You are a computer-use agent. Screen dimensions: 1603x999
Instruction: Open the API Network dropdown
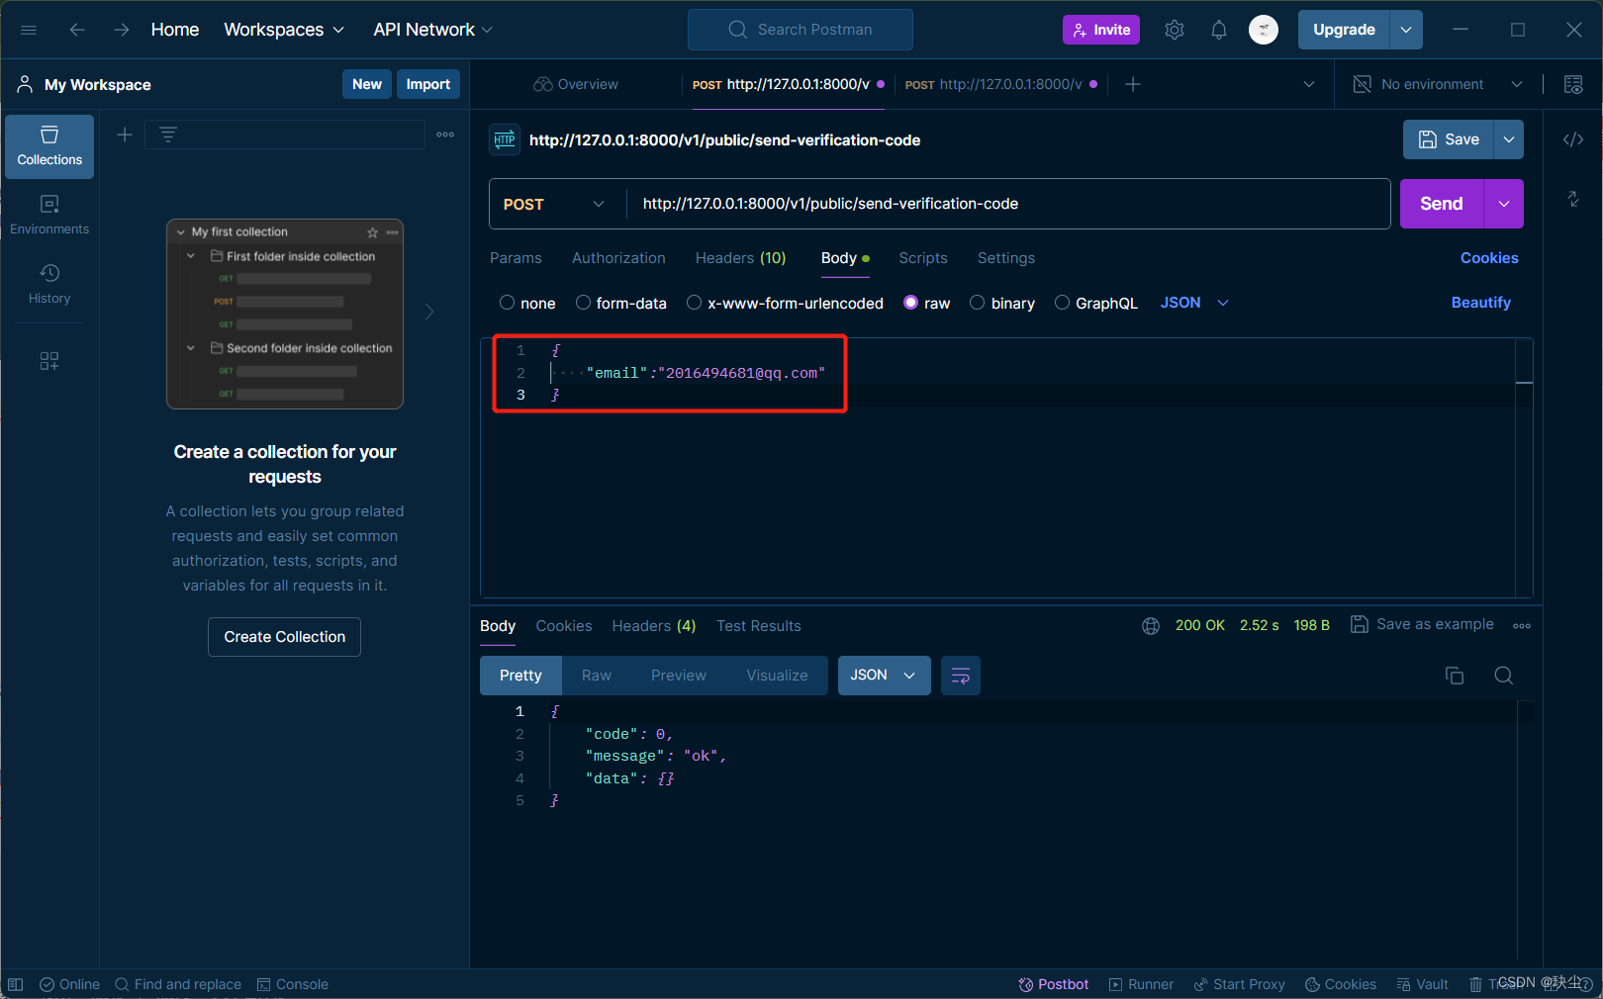pyautogui.click(x=432, y=30)
